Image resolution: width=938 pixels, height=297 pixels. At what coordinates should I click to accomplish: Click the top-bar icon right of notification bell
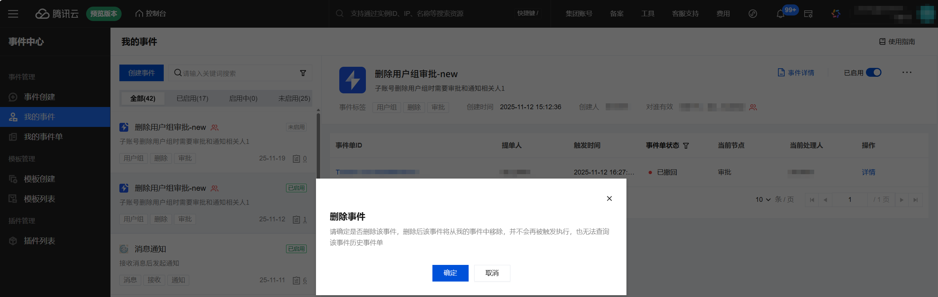pos(808,14)
